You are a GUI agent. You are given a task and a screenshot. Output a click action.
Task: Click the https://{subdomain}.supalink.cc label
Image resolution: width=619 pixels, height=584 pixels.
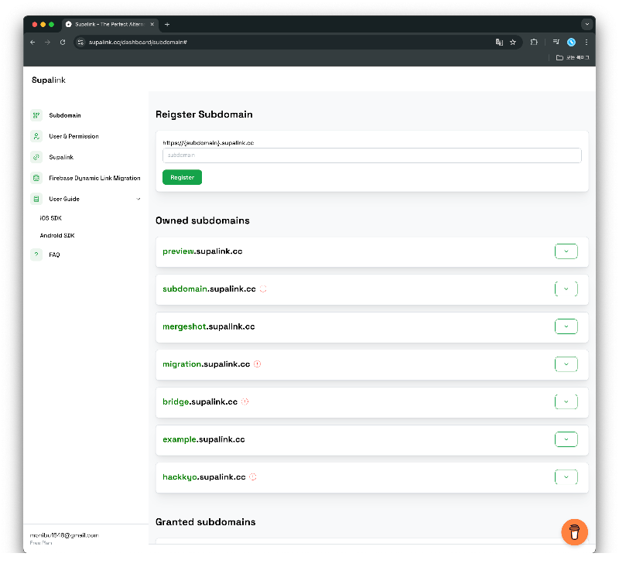pos(208,143)
